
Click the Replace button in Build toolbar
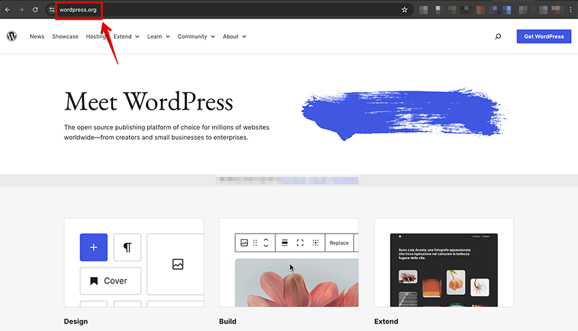(x=339, y=242)
